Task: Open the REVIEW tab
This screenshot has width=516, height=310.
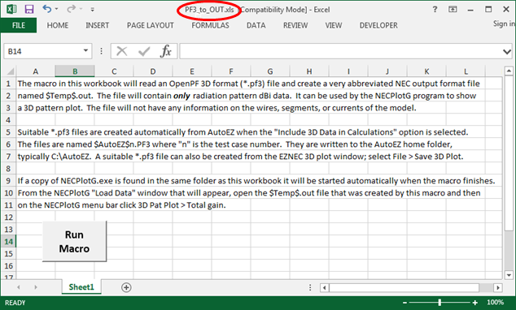Action: [295, 25]
